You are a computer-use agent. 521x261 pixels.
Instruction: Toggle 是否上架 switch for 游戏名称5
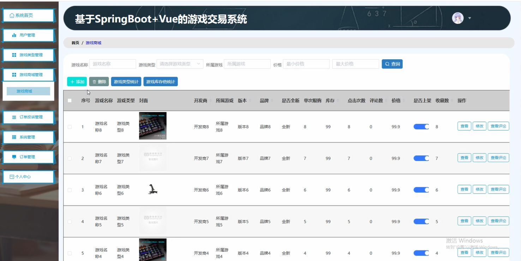(x=421, y=222)
